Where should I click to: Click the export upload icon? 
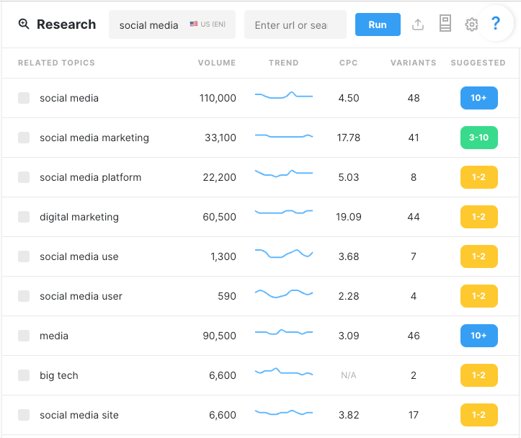[418, 24]
